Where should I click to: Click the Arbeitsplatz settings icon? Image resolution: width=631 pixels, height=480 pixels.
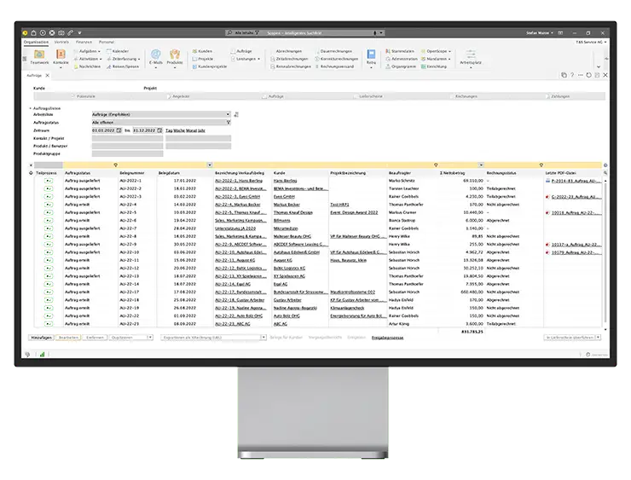pos(470,56)
